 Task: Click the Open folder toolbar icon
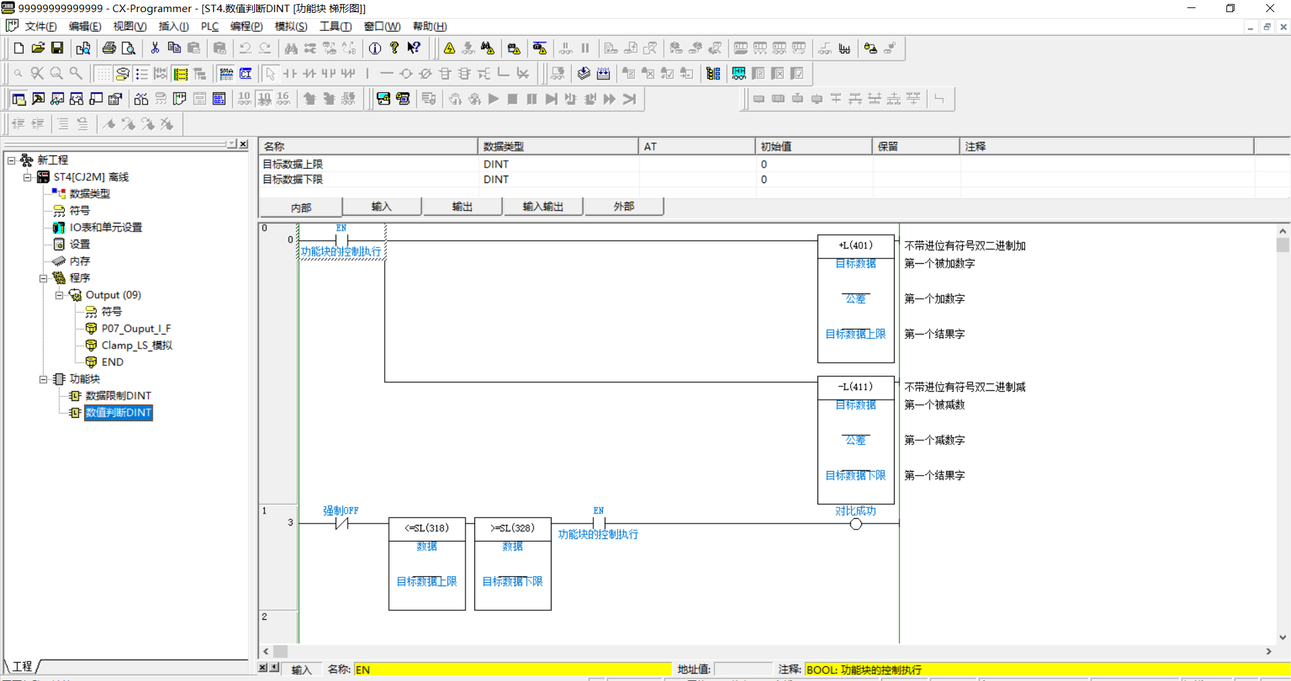click(x=38, y=48)
